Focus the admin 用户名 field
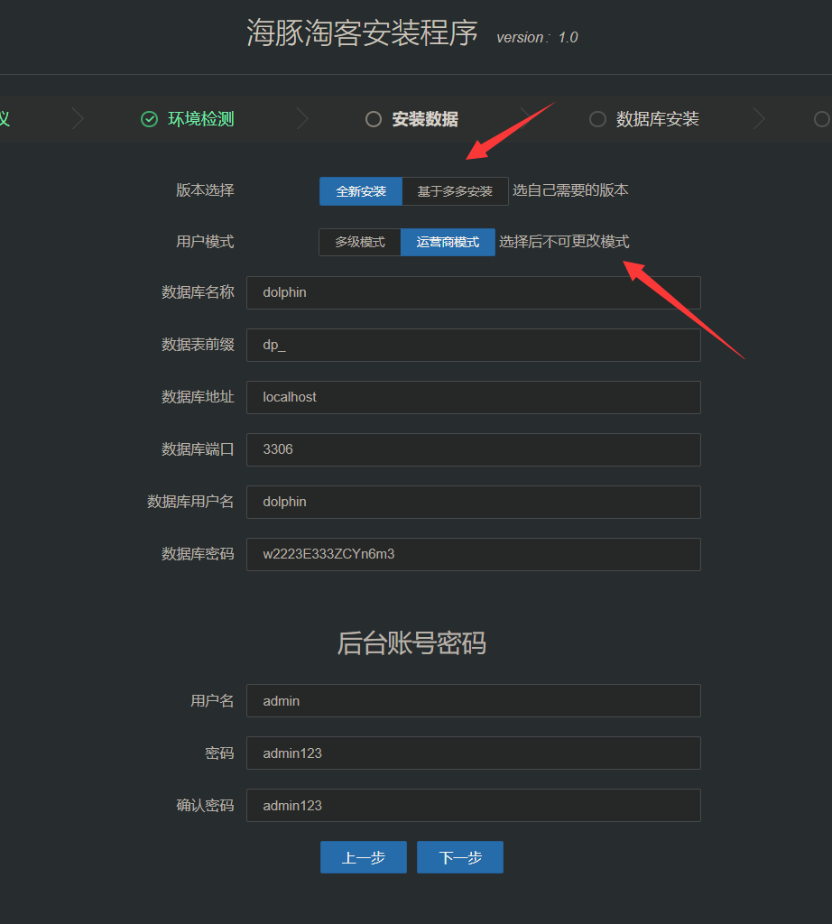 474,700
